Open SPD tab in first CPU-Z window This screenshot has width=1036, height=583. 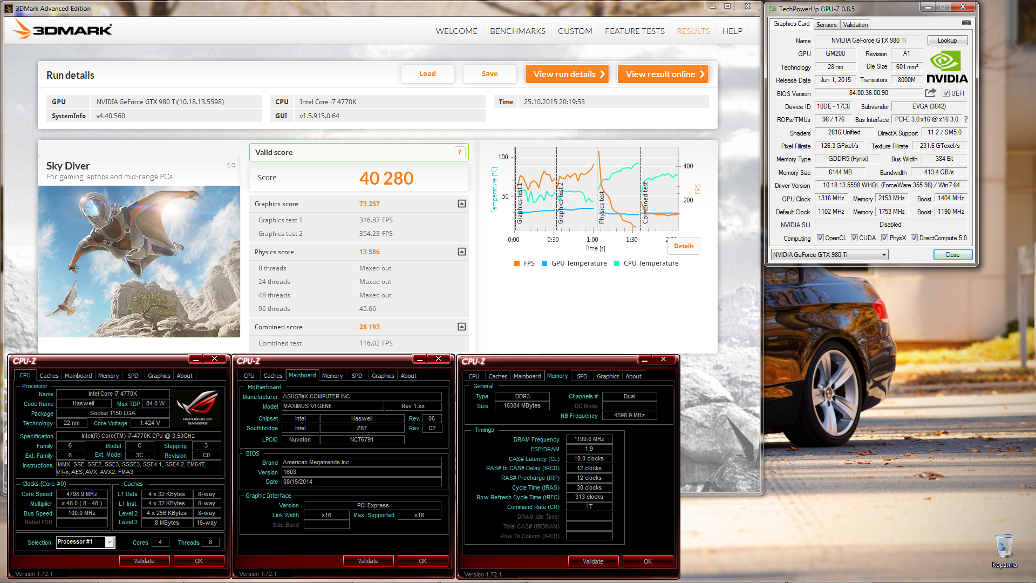[x=133, y=376]
